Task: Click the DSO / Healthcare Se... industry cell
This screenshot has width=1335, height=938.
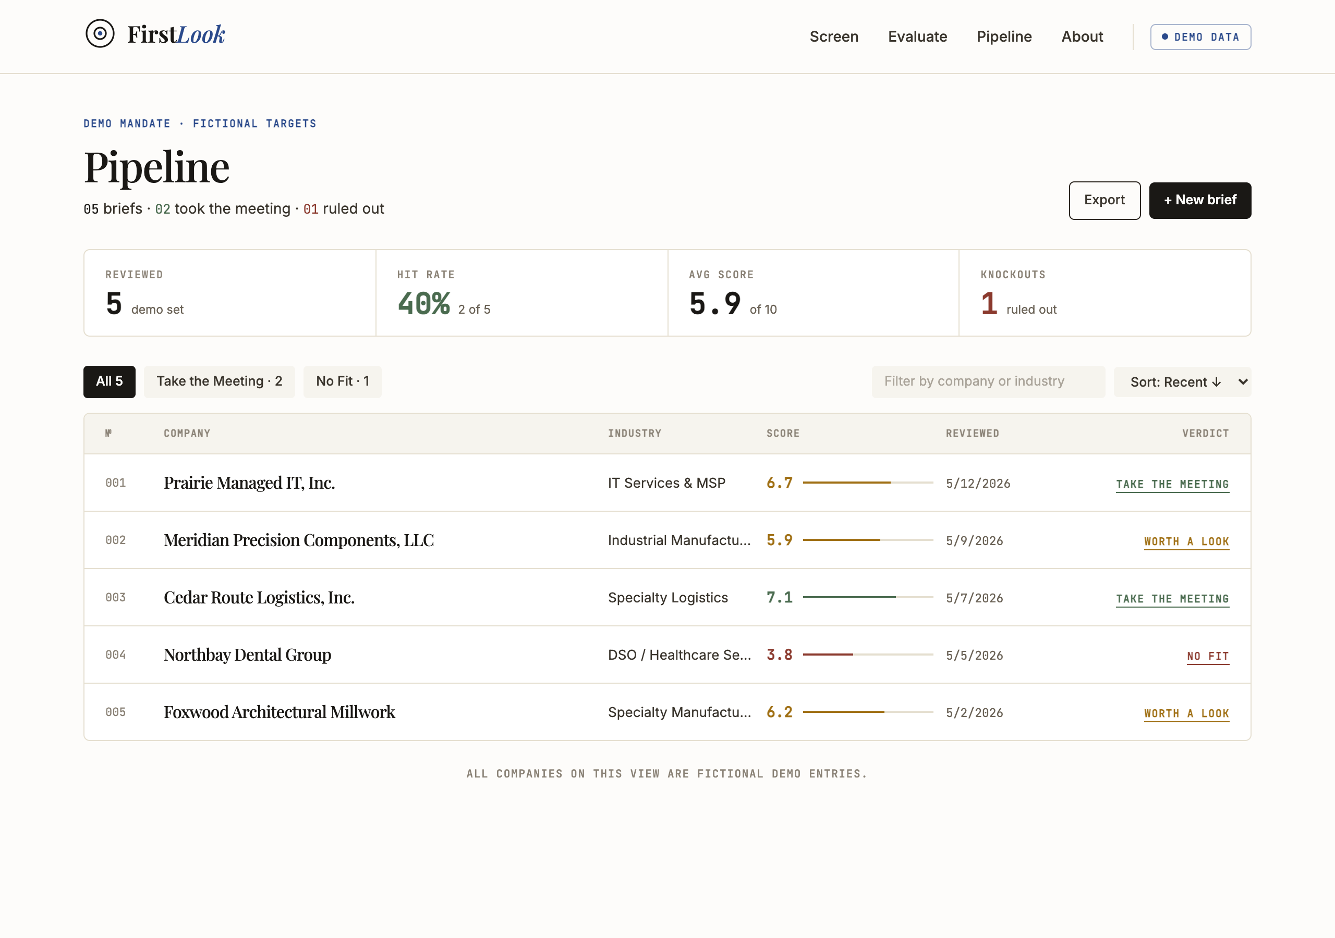Action: tap(679, 655)
